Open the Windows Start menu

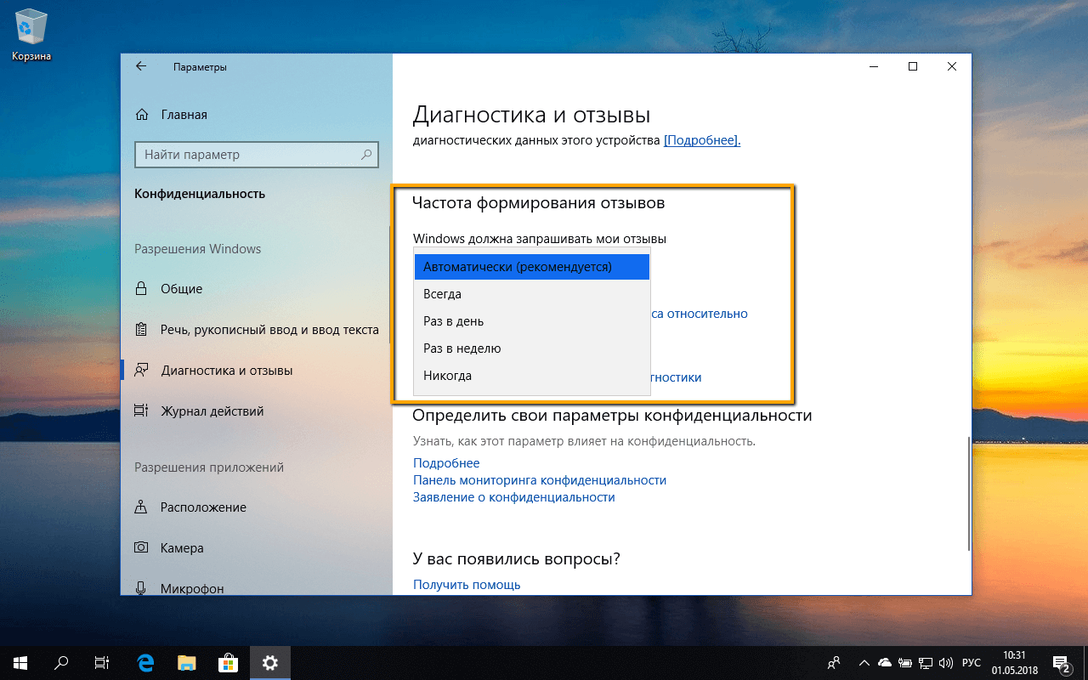pyautogui.click(x=20, y=663)
